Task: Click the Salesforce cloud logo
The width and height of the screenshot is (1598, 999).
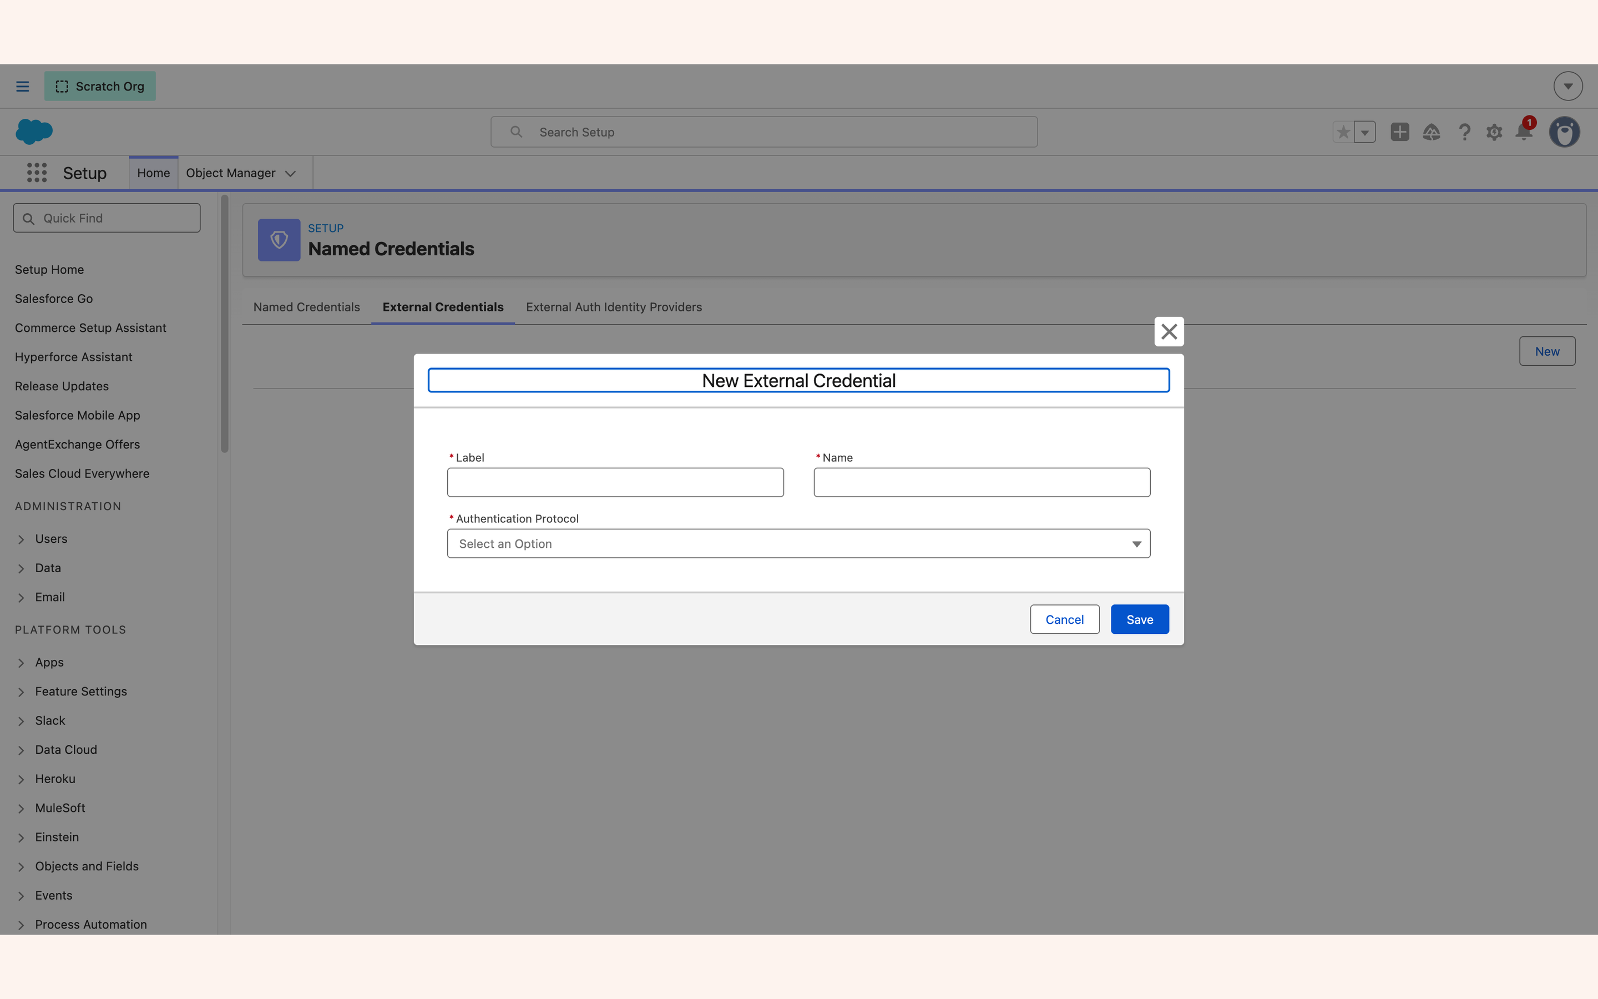Action: pyautogui.click(x=34, y=132)
